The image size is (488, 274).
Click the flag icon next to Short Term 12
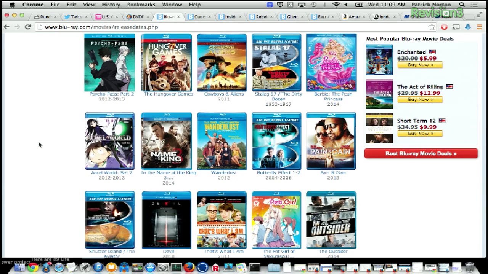tap(442, 121)
